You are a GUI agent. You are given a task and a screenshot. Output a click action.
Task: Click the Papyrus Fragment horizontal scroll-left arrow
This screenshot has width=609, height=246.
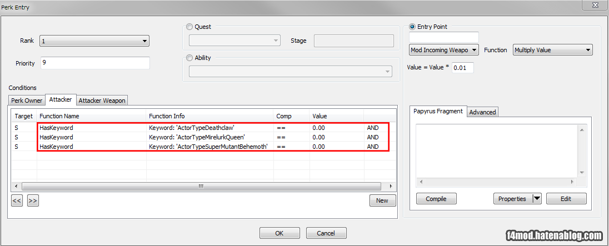421,181
